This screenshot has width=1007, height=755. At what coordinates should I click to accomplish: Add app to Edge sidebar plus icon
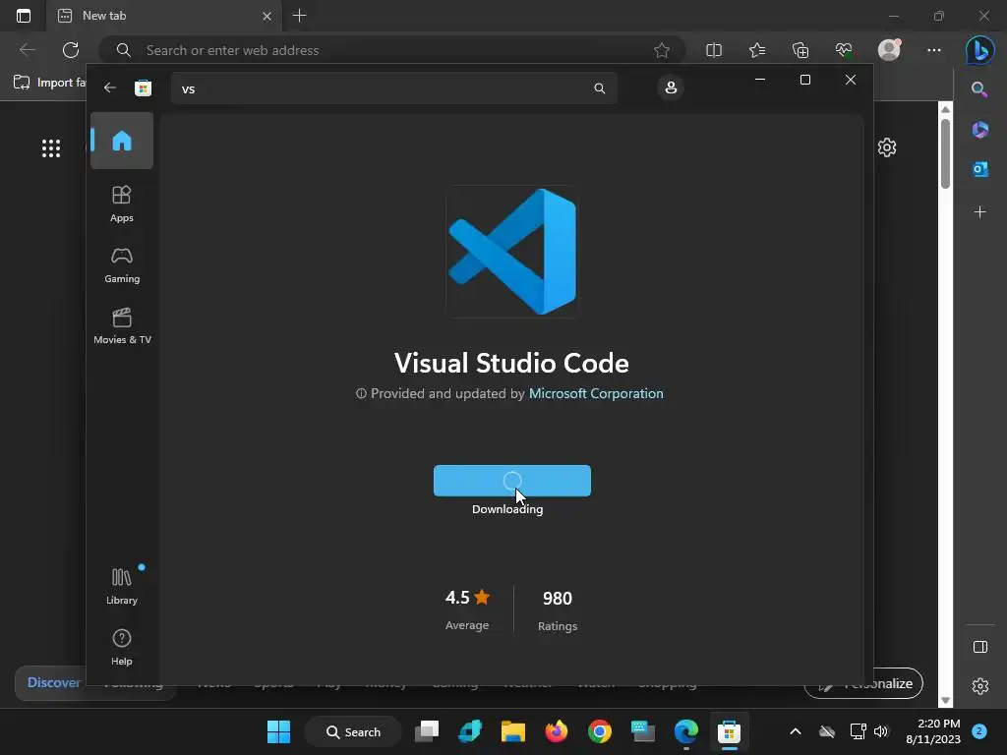(x=979, y=212)
